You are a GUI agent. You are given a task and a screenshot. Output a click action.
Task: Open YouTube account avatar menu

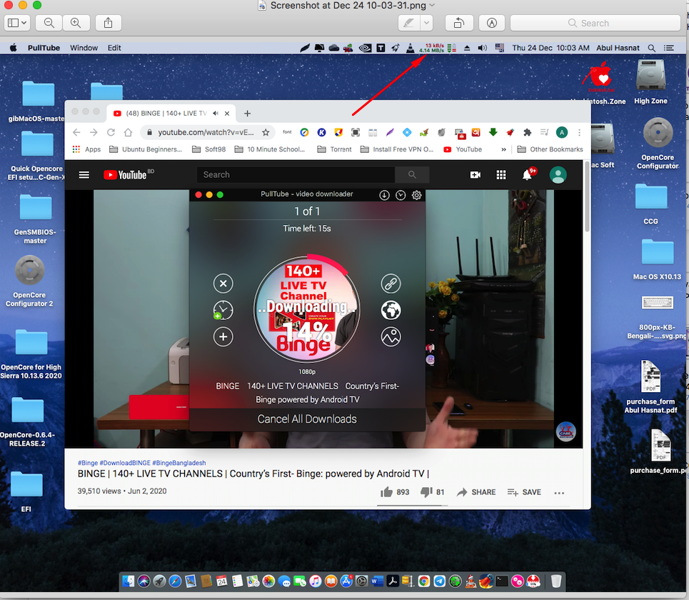click(558, 175)
